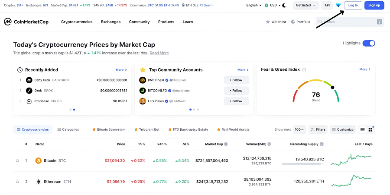390x195 pixels.
Task: Select second carousel dot under Recently Added
Action: [74, 110]
